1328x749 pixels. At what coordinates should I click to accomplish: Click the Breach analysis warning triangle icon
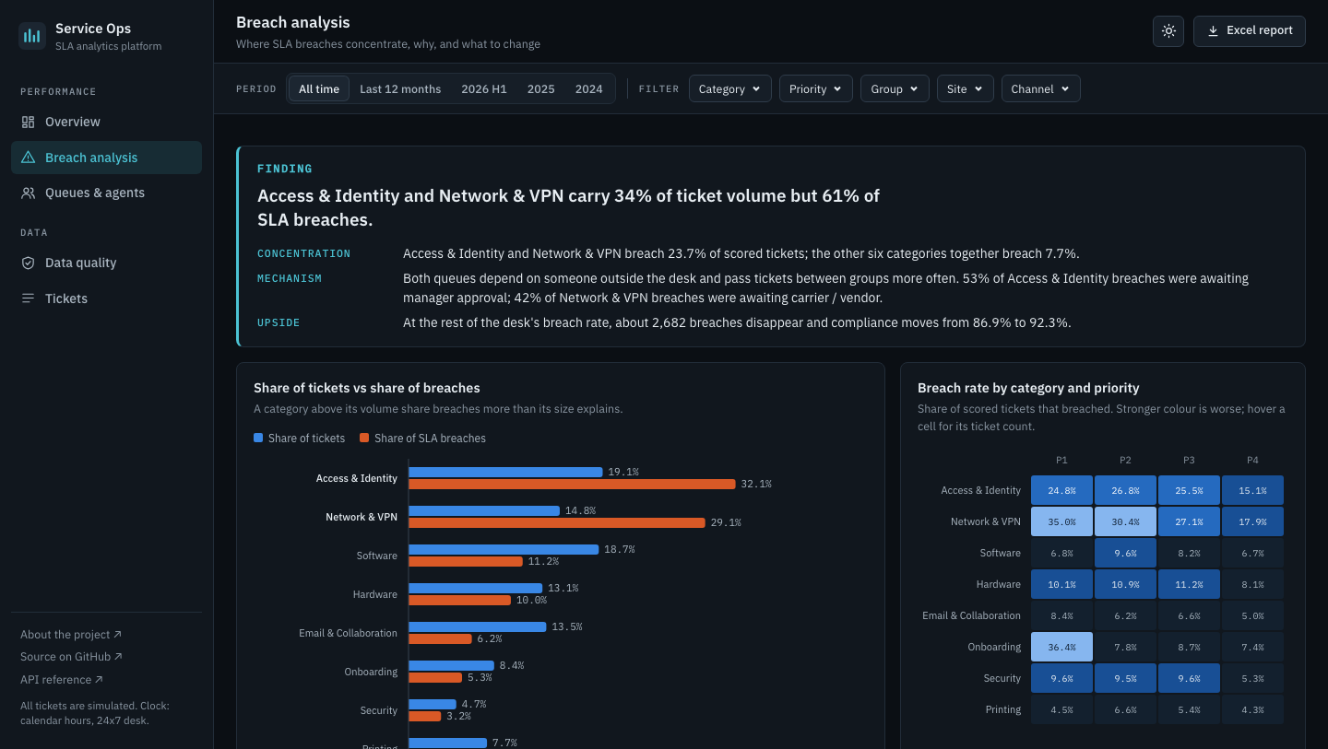28,158
